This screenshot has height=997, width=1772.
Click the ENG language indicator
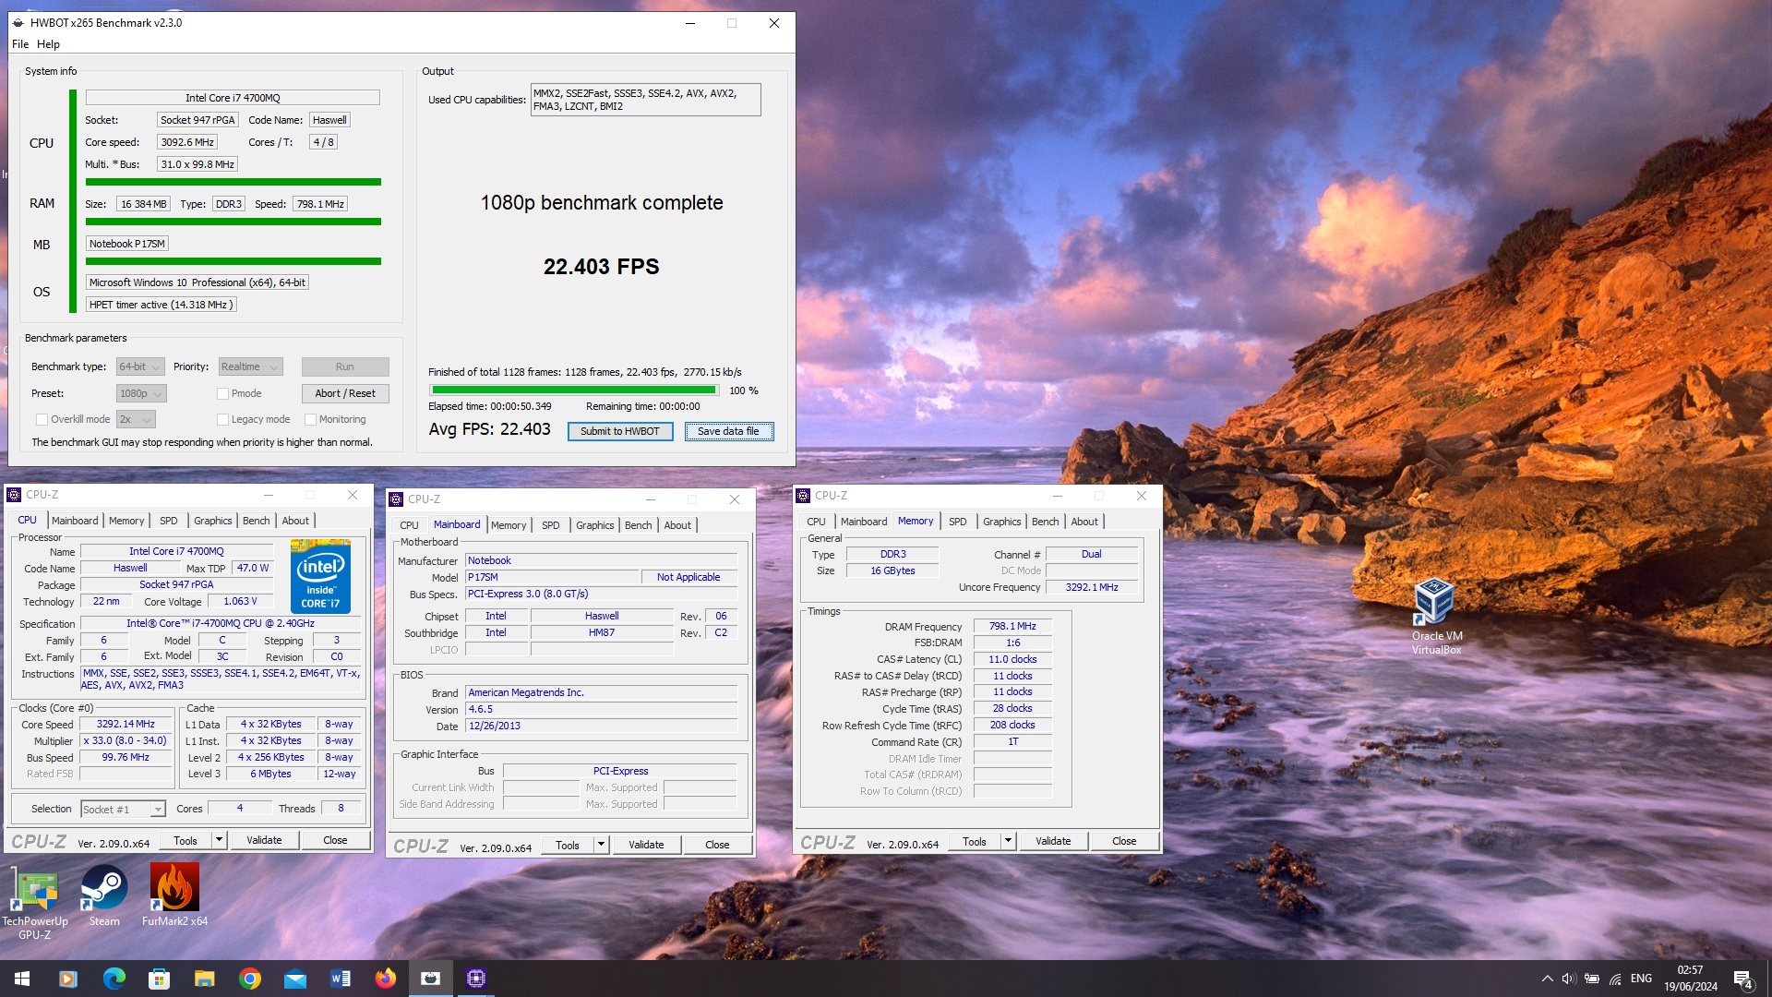coord(1641,979)
